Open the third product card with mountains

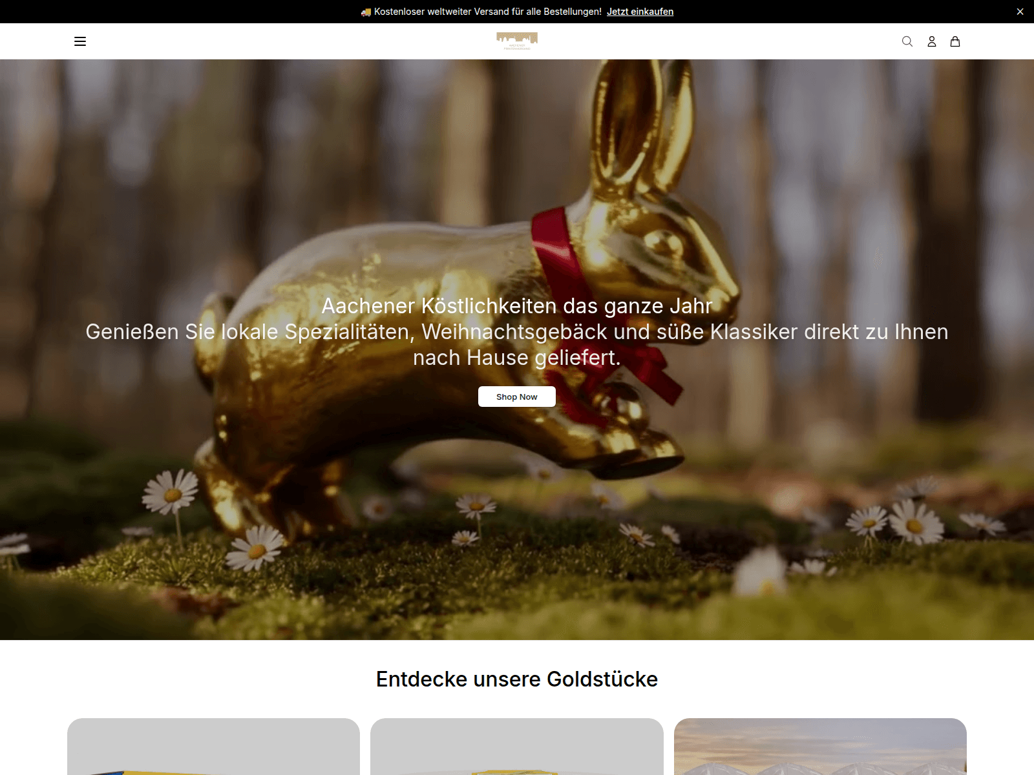point(820,747)
